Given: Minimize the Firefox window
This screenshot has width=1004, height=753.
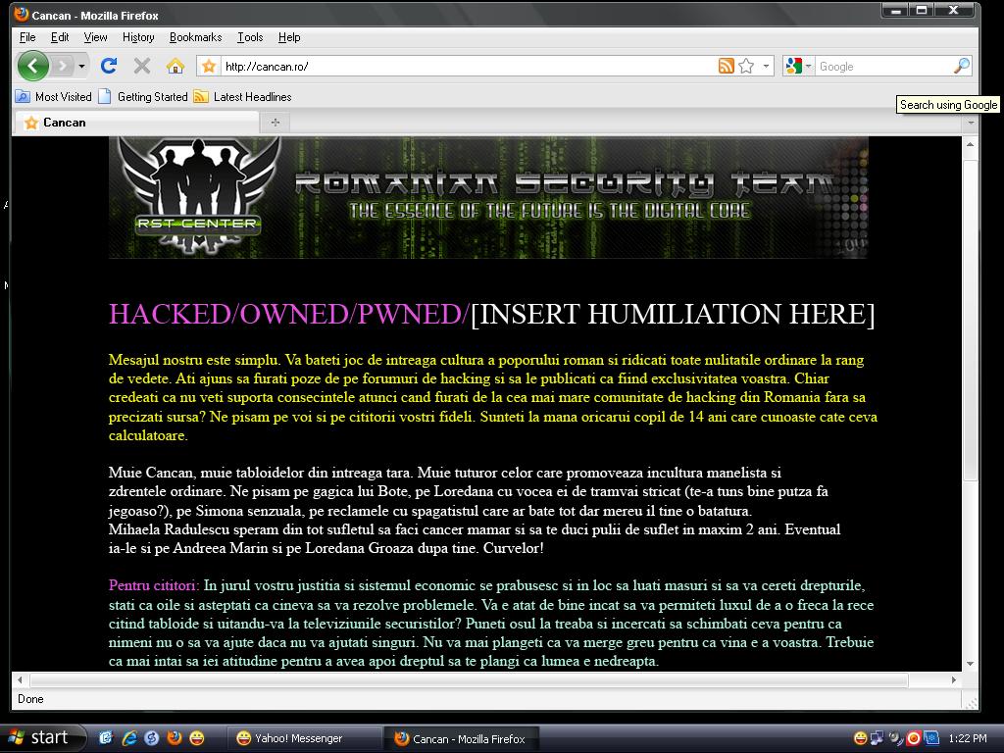Looking at the screenshot, I should (x=896, y=10).
